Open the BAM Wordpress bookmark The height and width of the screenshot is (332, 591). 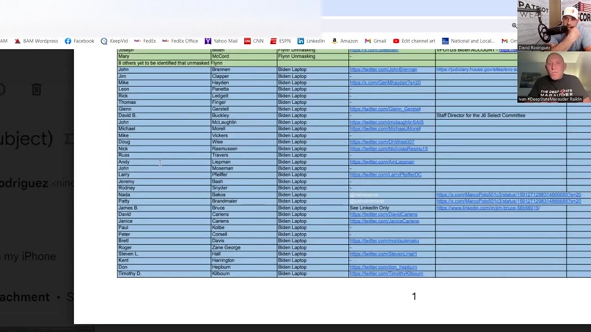[36, 41]
